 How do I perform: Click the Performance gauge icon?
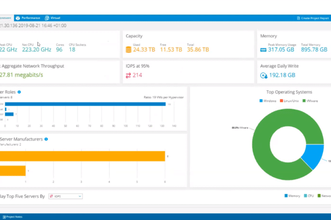[18, 18]
